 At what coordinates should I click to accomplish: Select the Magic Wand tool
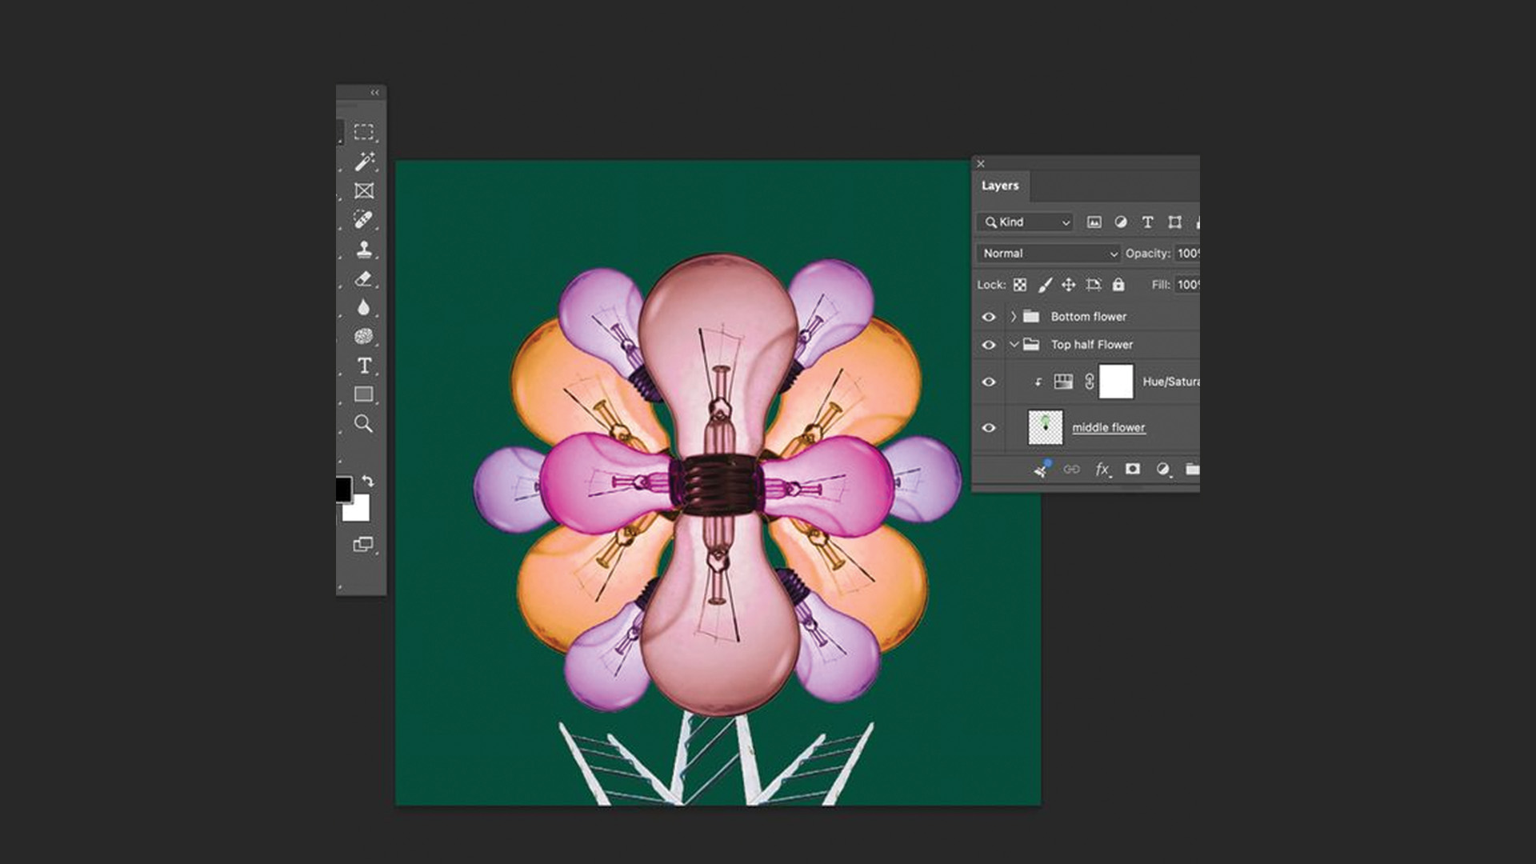(364, 162)
